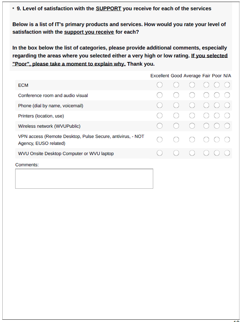The height and width of the screenshot is (322, 242).
Task: Select Good for Phone support
Action: click(x=176, y=106)
